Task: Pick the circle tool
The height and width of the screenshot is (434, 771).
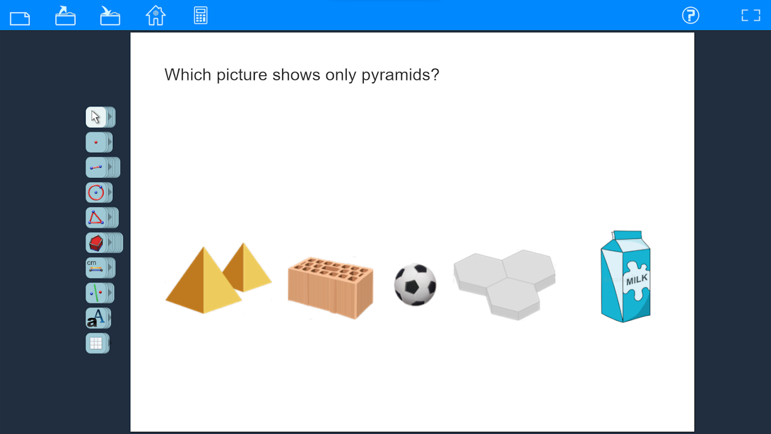Action: point(96,193)
